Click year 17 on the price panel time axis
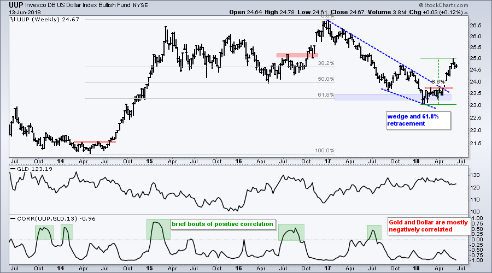 [x=327, y=162]
